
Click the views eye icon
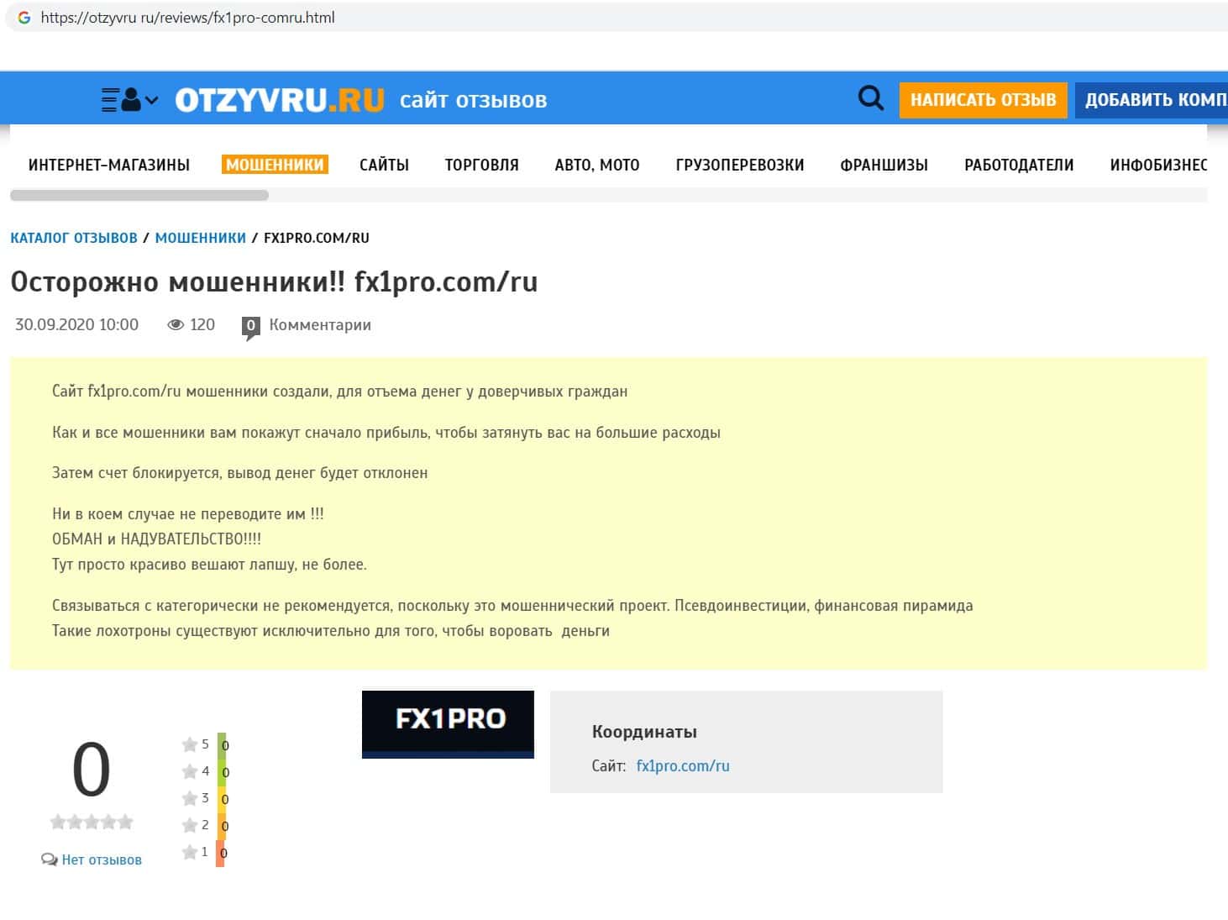[x=176, y=325]
